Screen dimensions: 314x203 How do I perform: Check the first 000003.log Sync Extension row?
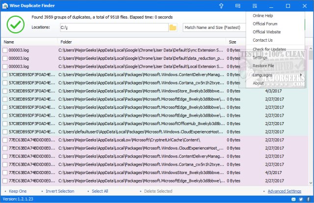pos(5,50)
